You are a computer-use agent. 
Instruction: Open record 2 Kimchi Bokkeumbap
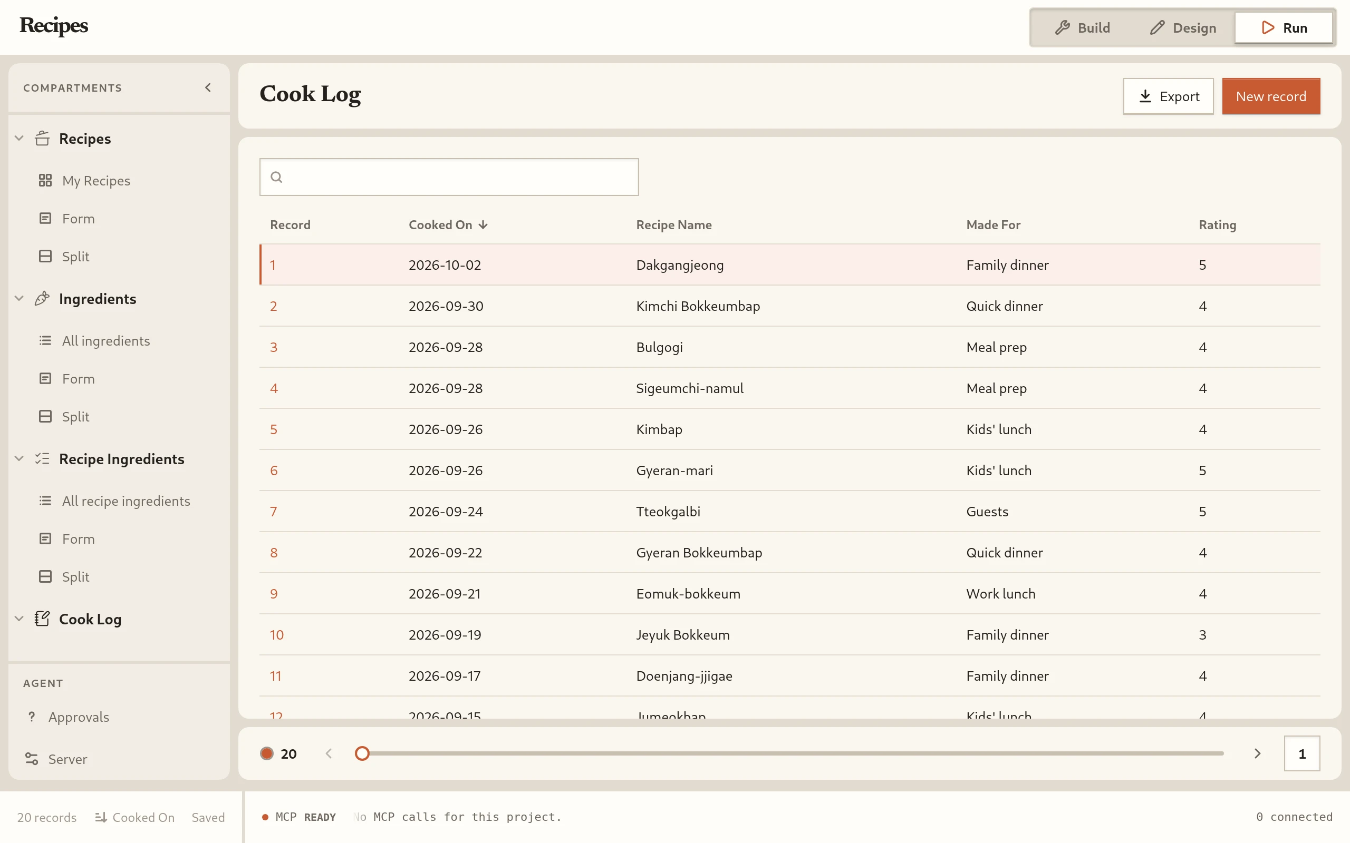click(789, 306)
